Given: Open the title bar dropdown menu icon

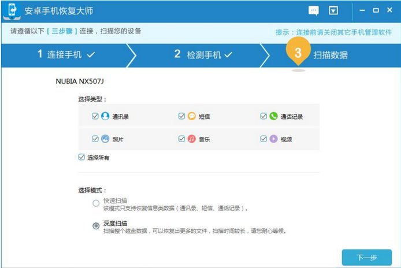Looking at the screenshot, I should click(x=333, y=10).
